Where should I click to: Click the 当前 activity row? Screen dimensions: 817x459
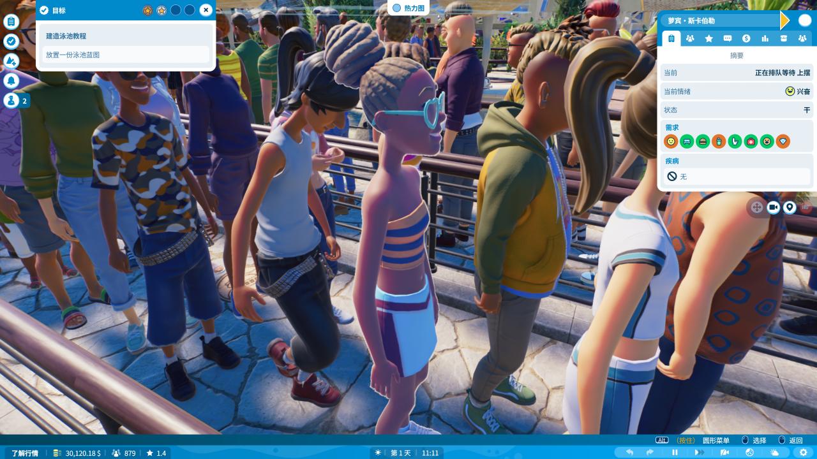coord(737,73)
